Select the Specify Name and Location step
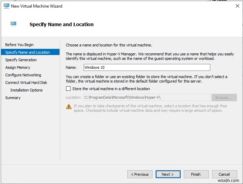This screenshot has width=243, height=184. click(30, 52)
